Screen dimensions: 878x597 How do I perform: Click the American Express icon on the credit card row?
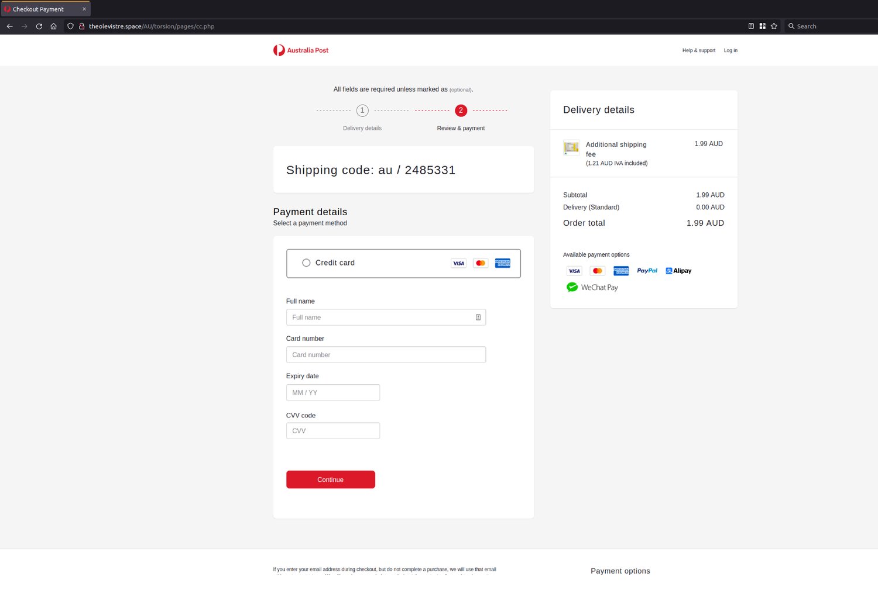[502, 263]
